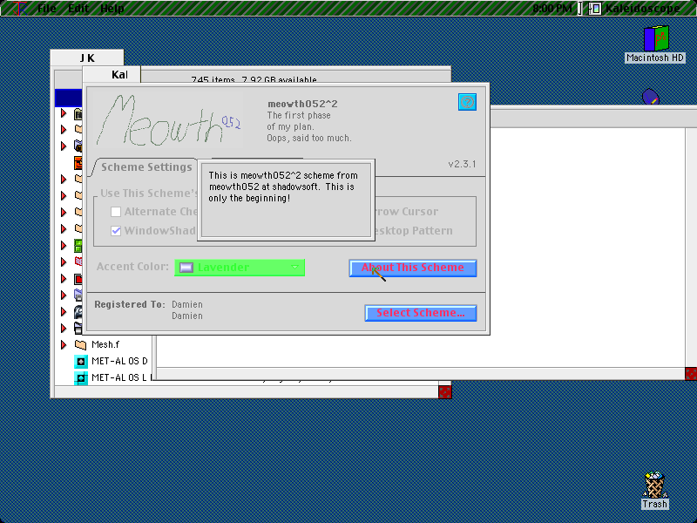This screenshot has width=697, height=523.
Task: Open the Apple menu icon
Action: tap(19, 9)
